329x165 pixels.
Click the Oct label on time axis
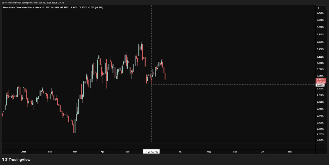(x=262, y=151)
